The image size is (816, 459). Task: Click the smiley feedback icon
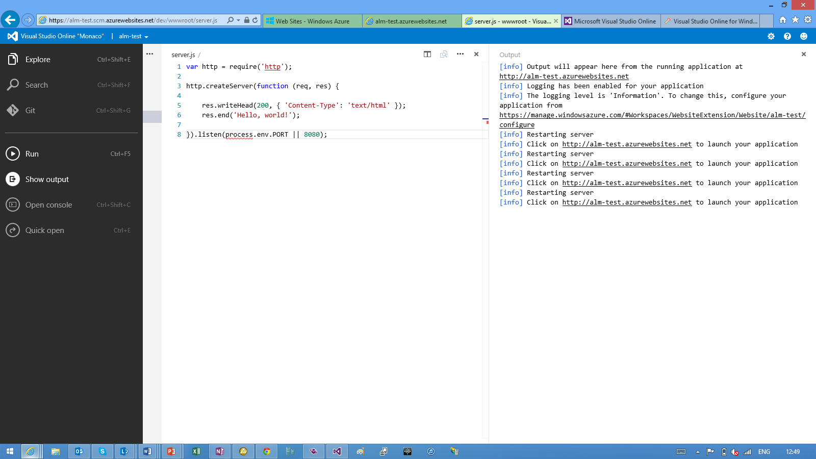click(804, 36)
